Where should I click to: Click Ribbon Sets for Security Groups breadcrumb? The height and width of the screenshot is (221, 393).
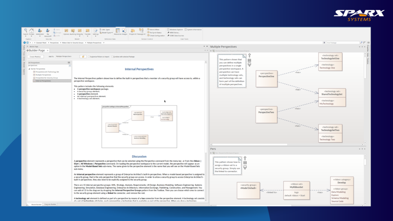coord(73,43)
